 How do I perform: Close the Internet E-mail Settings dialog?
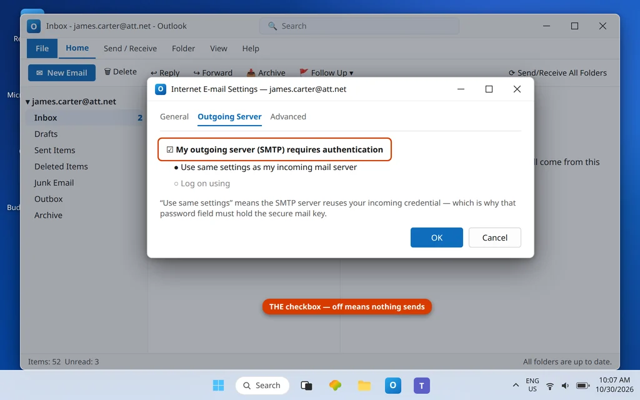pos(517,89)
